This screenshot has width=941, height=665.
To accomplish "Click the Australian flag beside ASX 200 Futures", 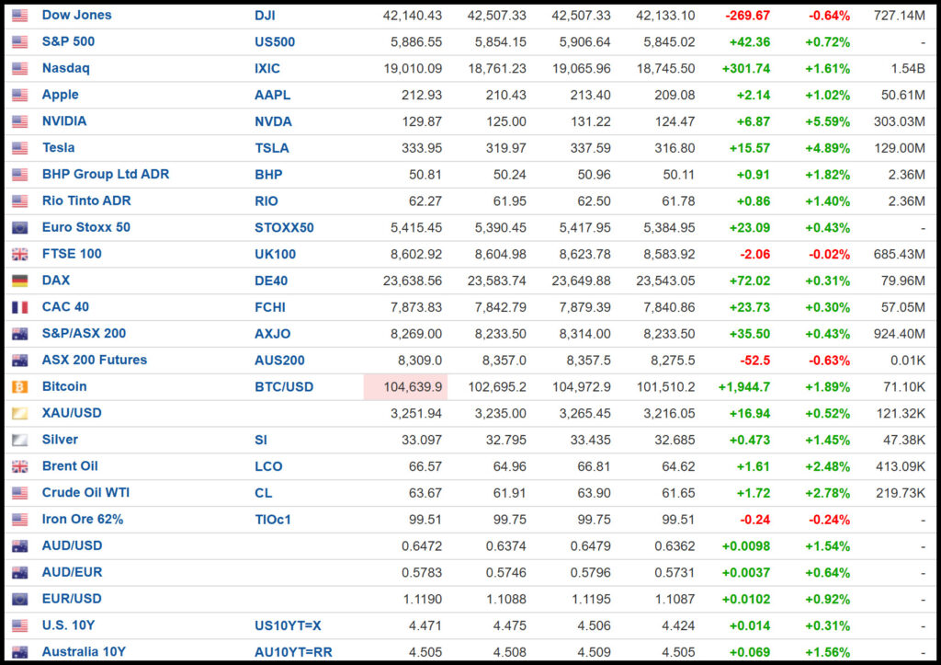I will click(x=20, y=361).
